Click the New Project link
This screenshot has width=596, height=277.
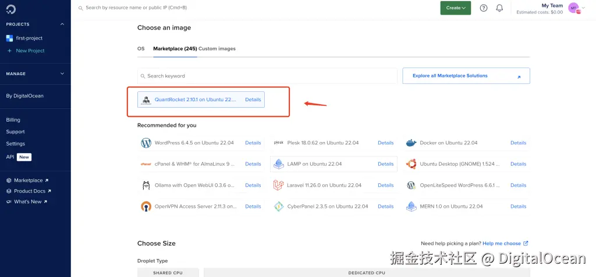[30, 51]
